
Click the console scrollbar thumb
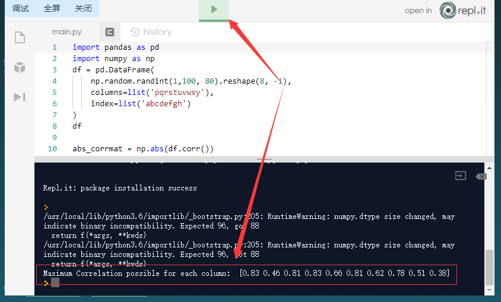click(x=489, y=267)
